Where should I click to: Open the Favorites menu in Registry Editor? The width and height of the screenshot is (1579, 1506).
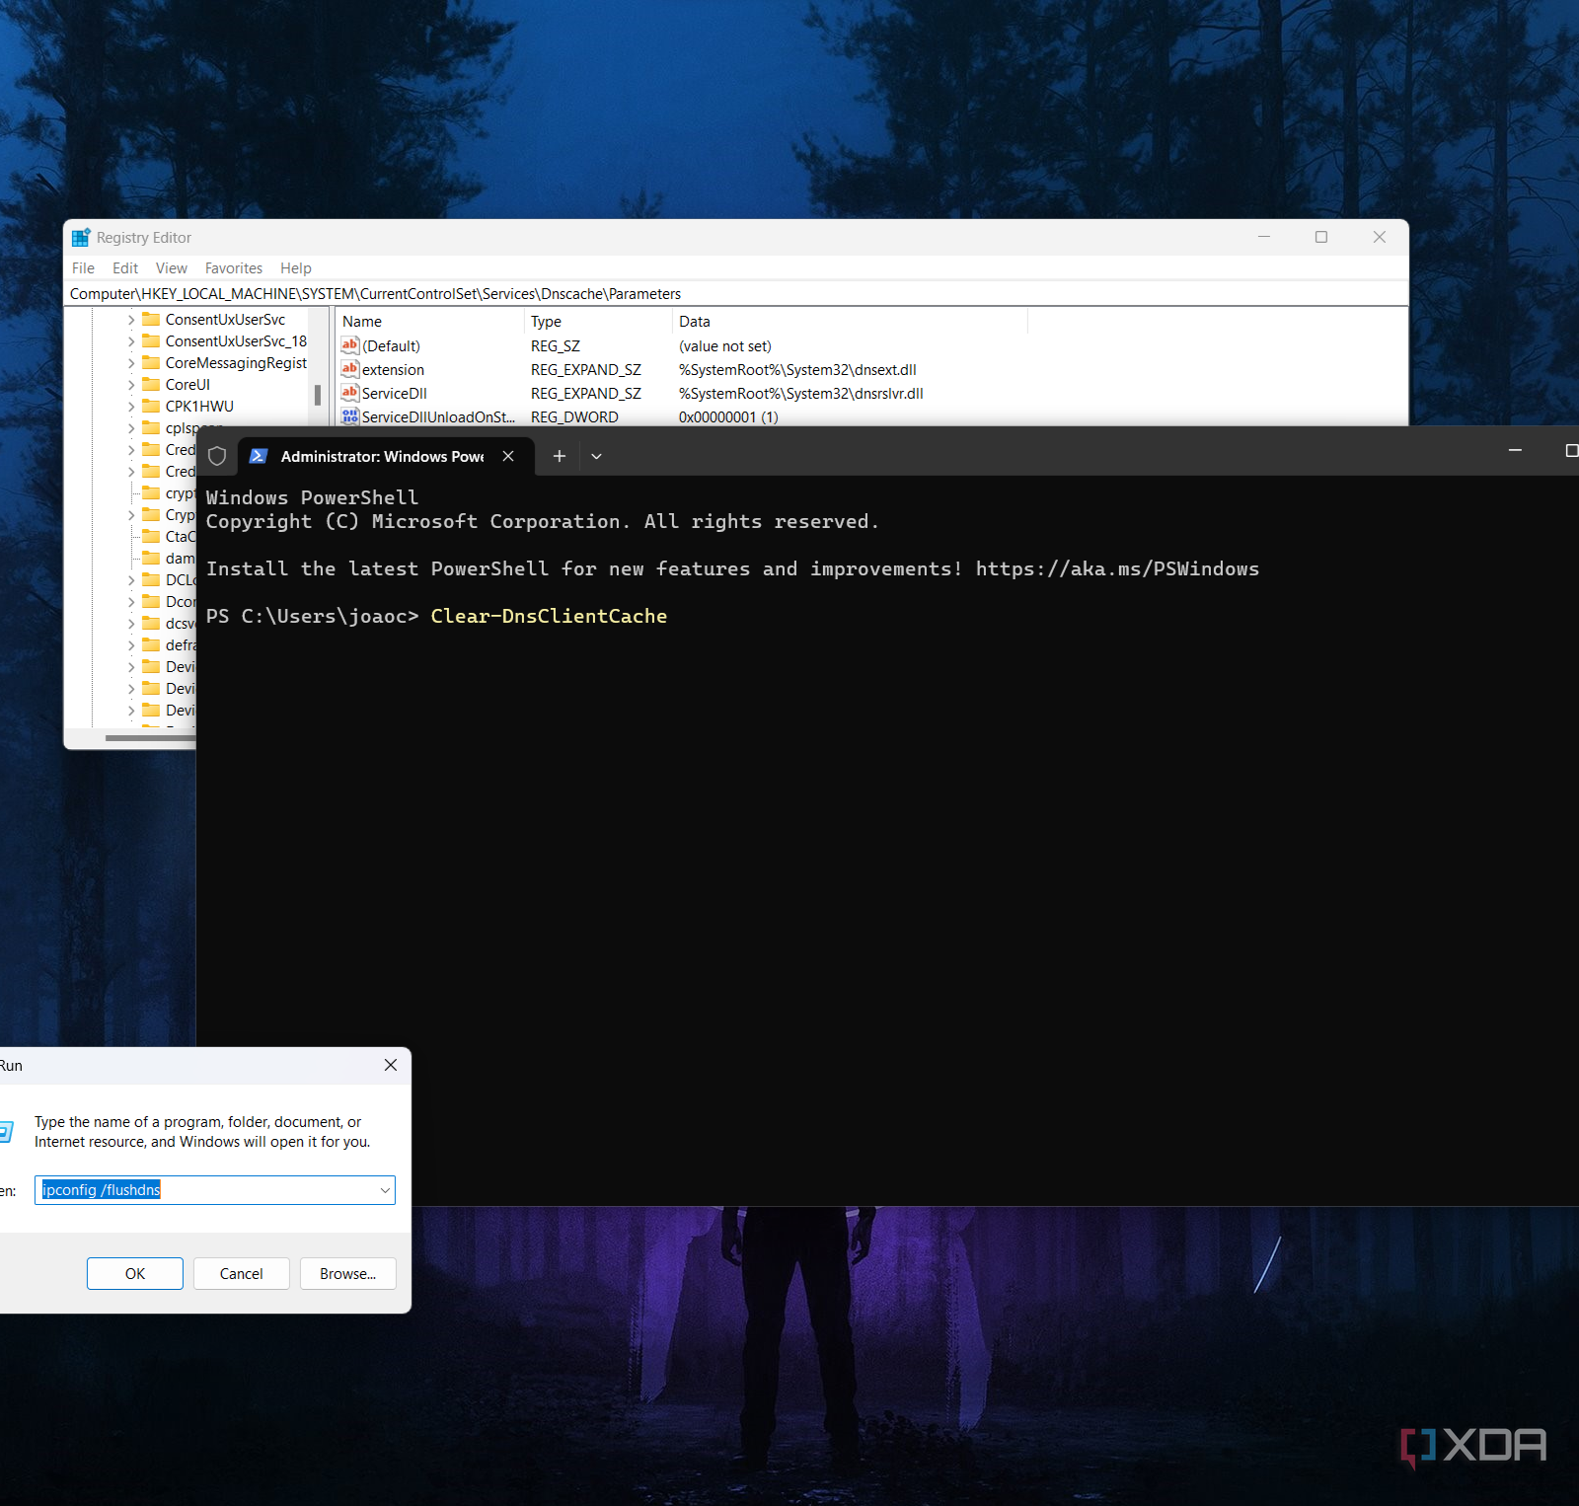(x=233, y=268)
